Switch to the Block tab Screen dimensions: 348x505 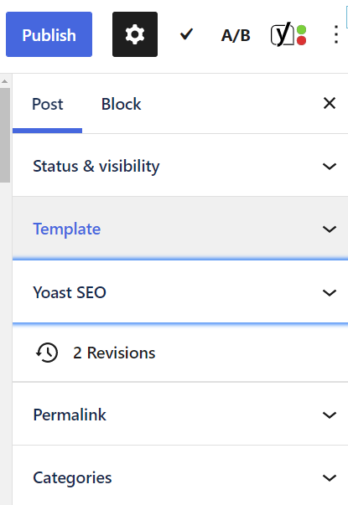[x=121, y=104]
